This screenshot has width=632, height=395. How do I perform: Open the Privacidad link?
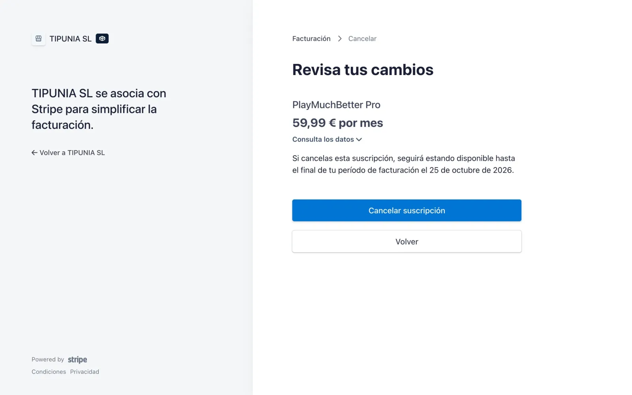85,372
